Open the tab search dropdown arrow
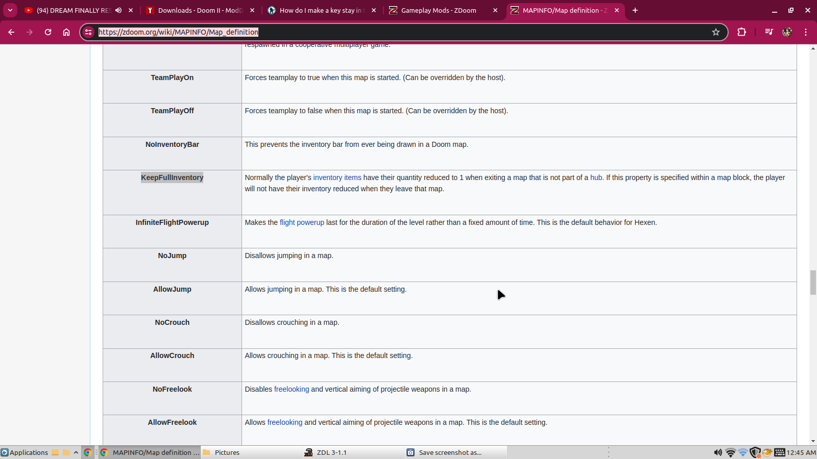 [10, 10]
